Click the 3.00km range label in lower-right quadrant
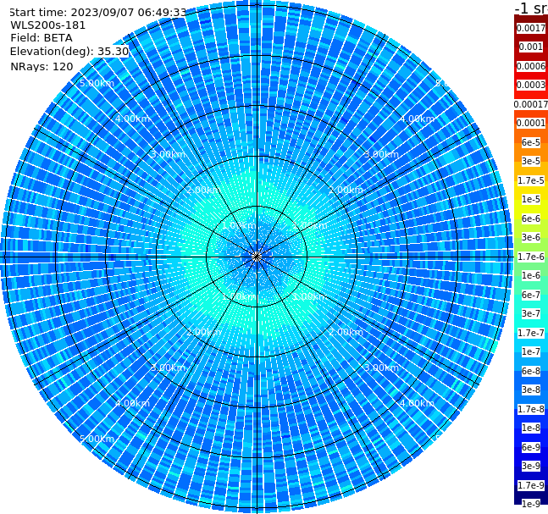 click(x=381, y=368)
